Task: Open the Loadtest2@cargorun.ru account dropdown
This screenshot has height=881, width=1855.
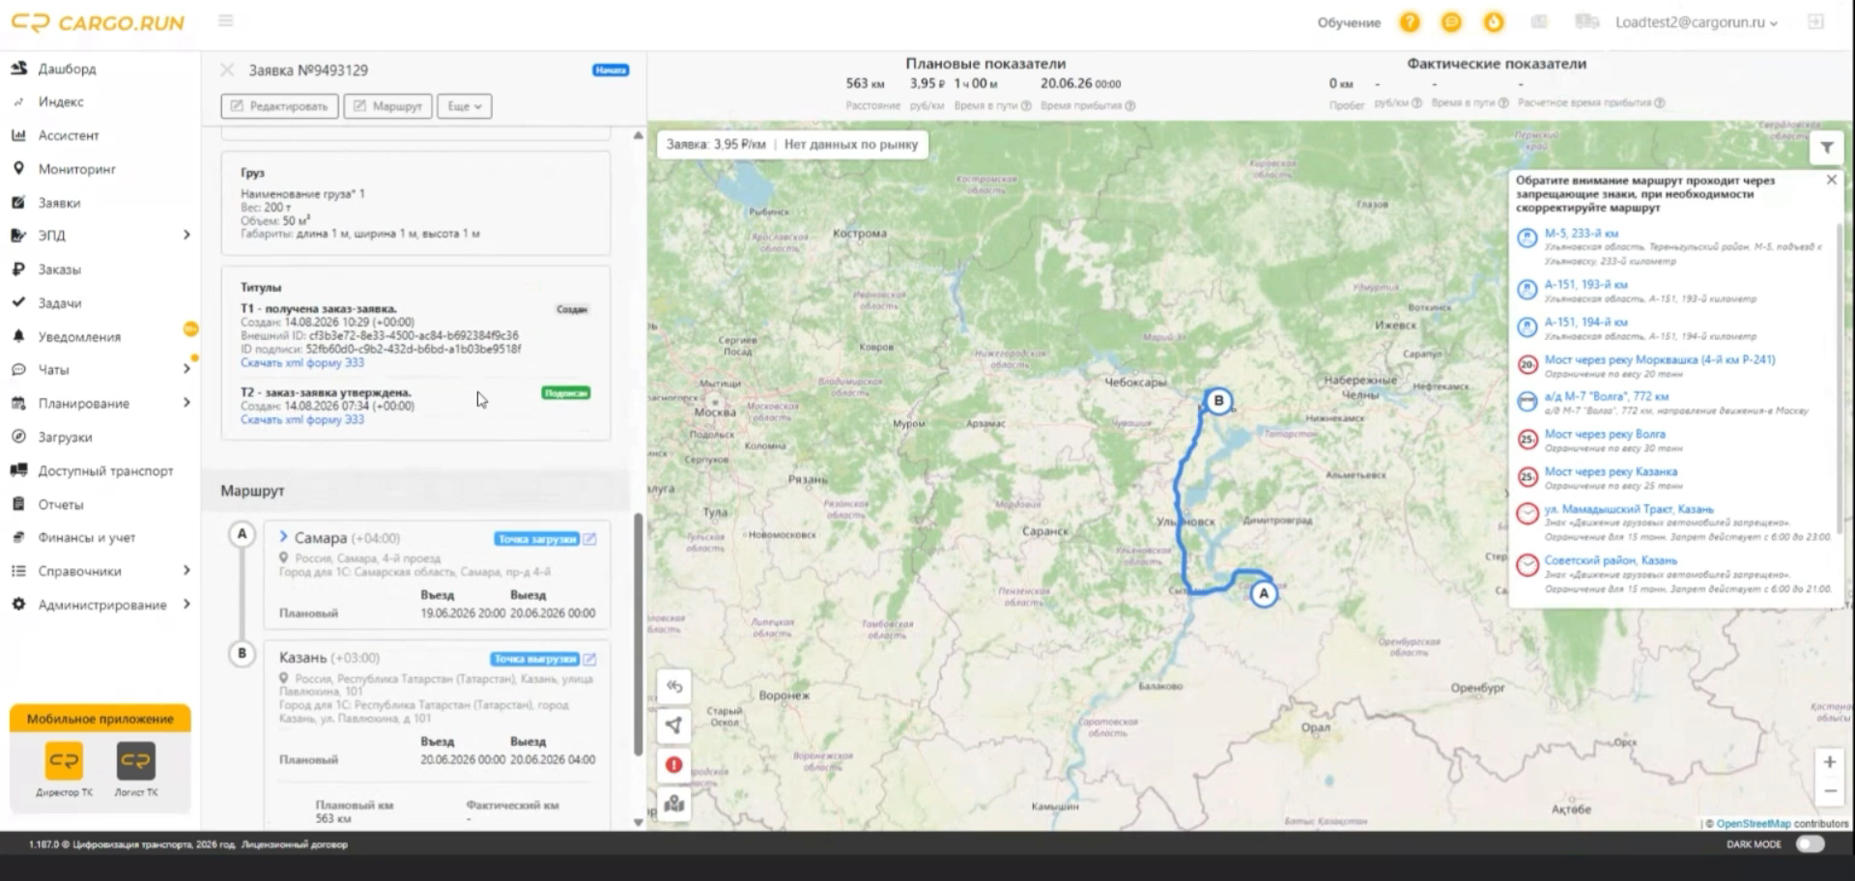Action: click(x=1697, y=22)
